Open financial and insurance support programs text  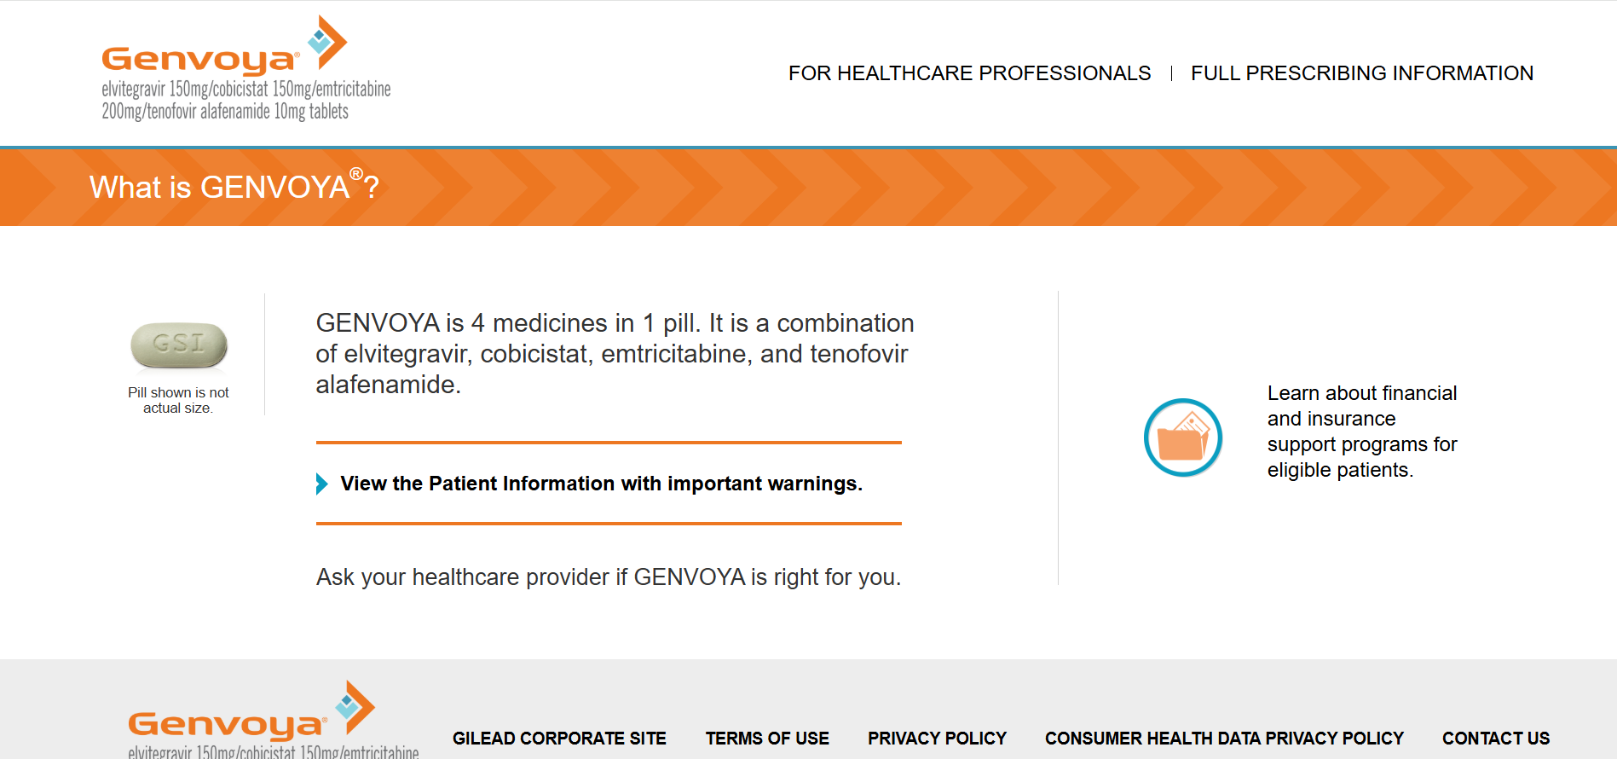coord(1362,432)
